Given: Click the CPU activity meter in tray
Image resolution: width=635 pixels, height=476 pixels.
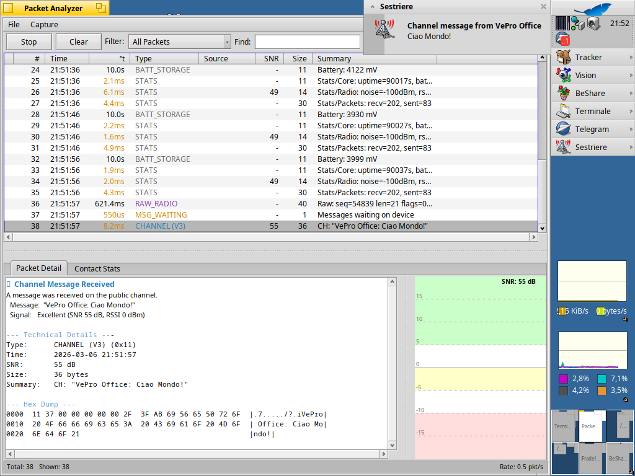Looking at the screenshot, I should [562, 24].
